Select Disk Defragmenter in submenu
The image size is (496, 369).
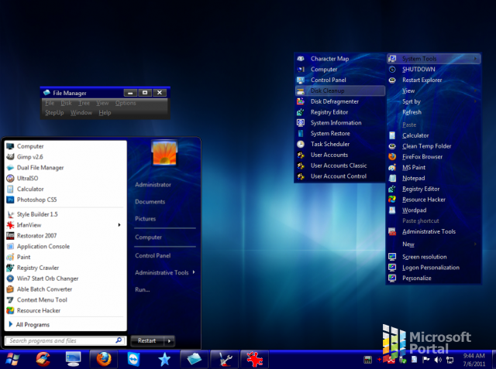click(x=340, y=101)
